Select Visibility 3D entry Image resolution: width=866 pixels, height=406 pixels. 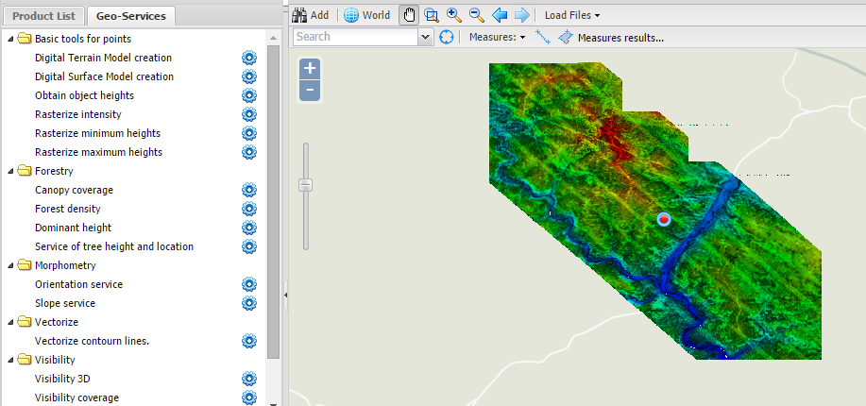pyautogui.click(x=62, y=379)
